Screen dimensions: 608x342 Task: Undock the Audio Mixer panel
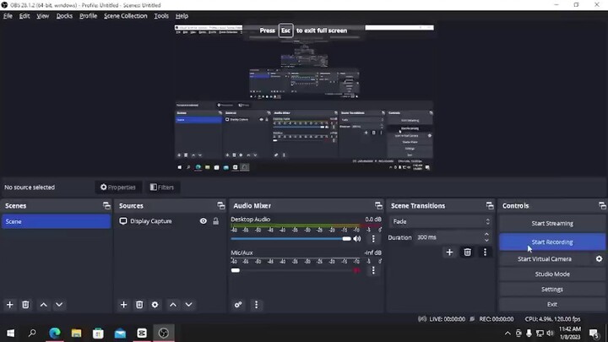378,205
